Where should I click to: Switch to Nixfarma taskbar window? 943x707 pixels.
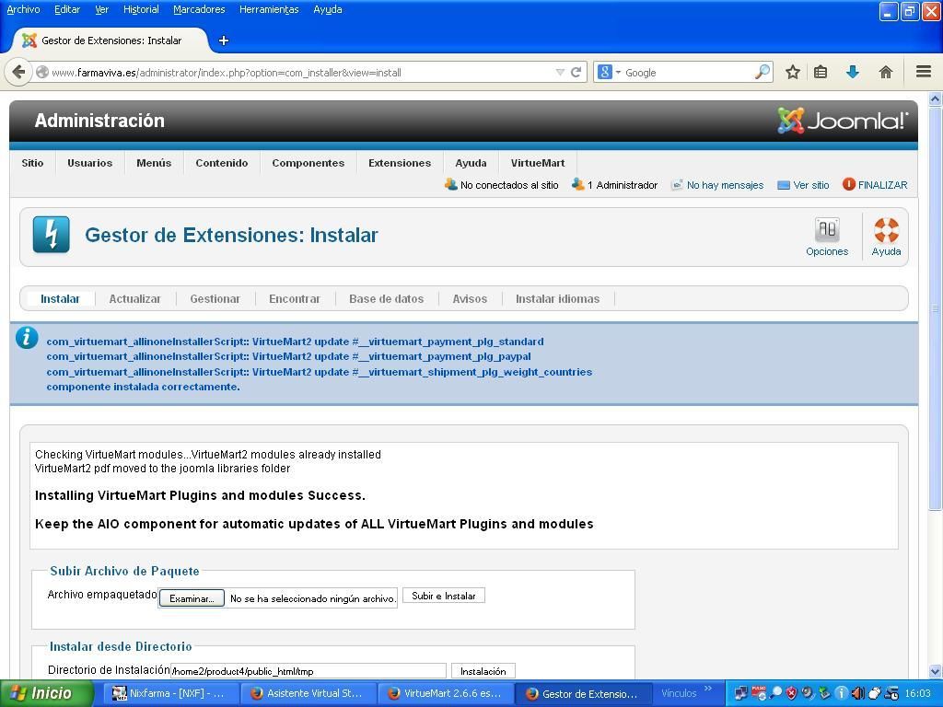point(169,694)
